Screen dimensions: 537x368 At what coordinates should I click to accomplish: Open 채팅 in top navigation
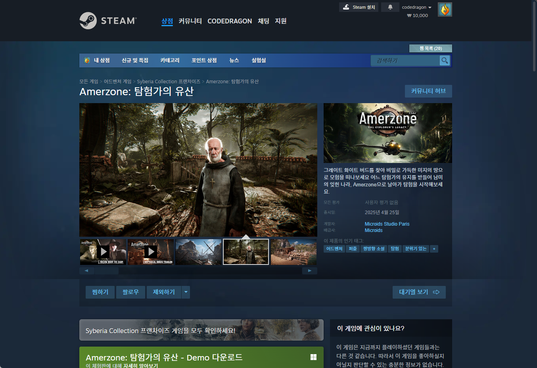(x=263, y=21)
